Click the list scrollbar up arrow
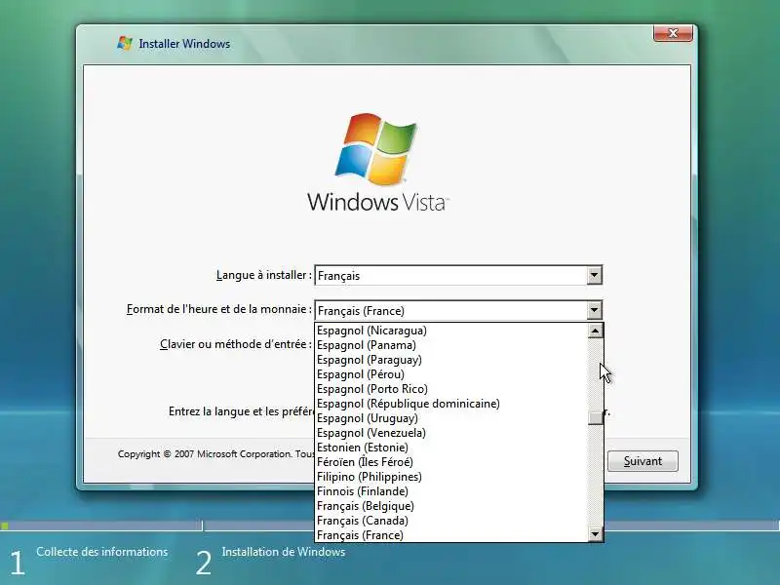 (595, 331)
